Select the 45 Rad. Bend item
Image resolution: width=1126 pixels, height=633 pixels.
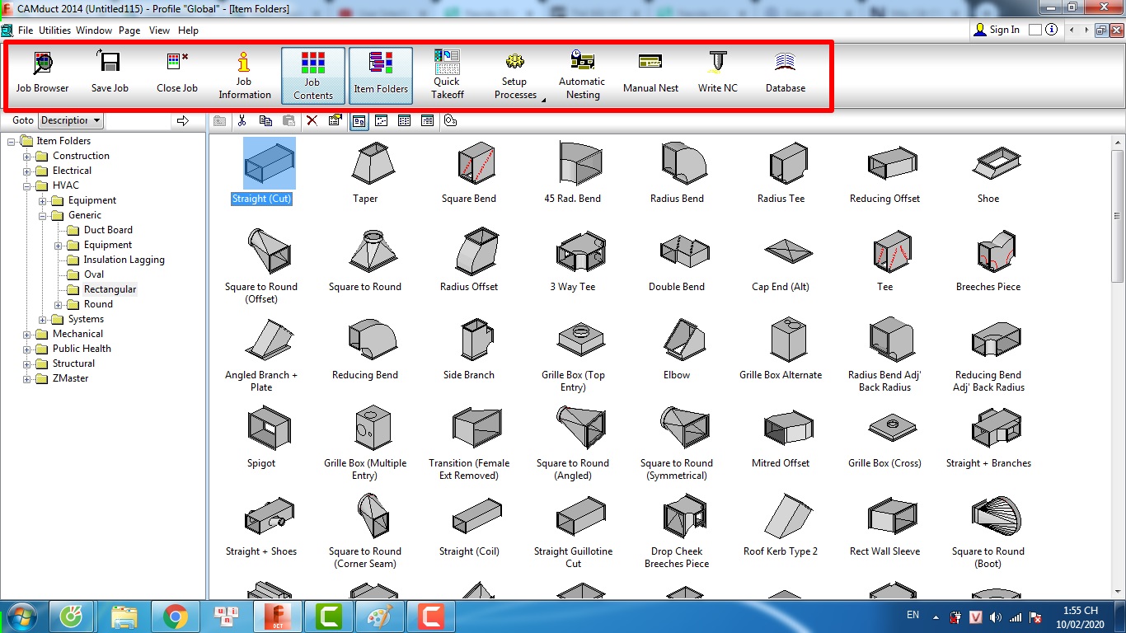click(x=573, y=172)
